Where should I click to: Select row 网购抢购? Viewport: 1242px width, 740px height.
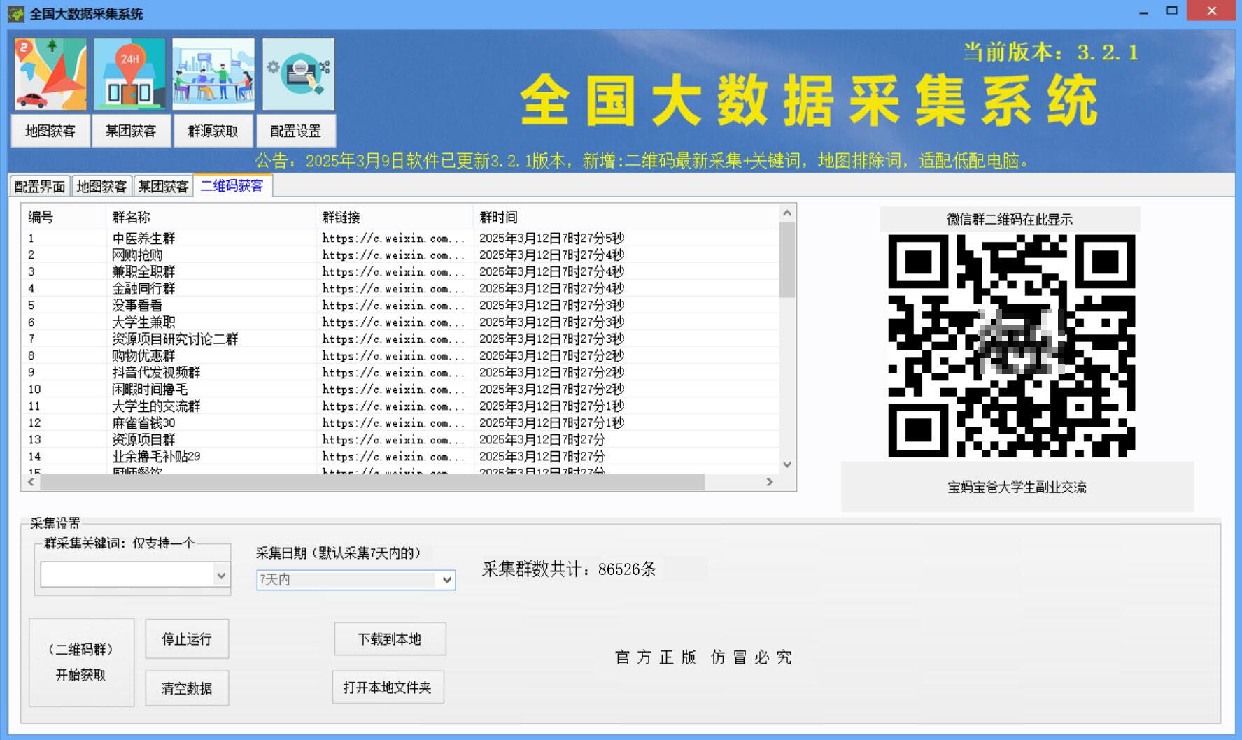400,255
